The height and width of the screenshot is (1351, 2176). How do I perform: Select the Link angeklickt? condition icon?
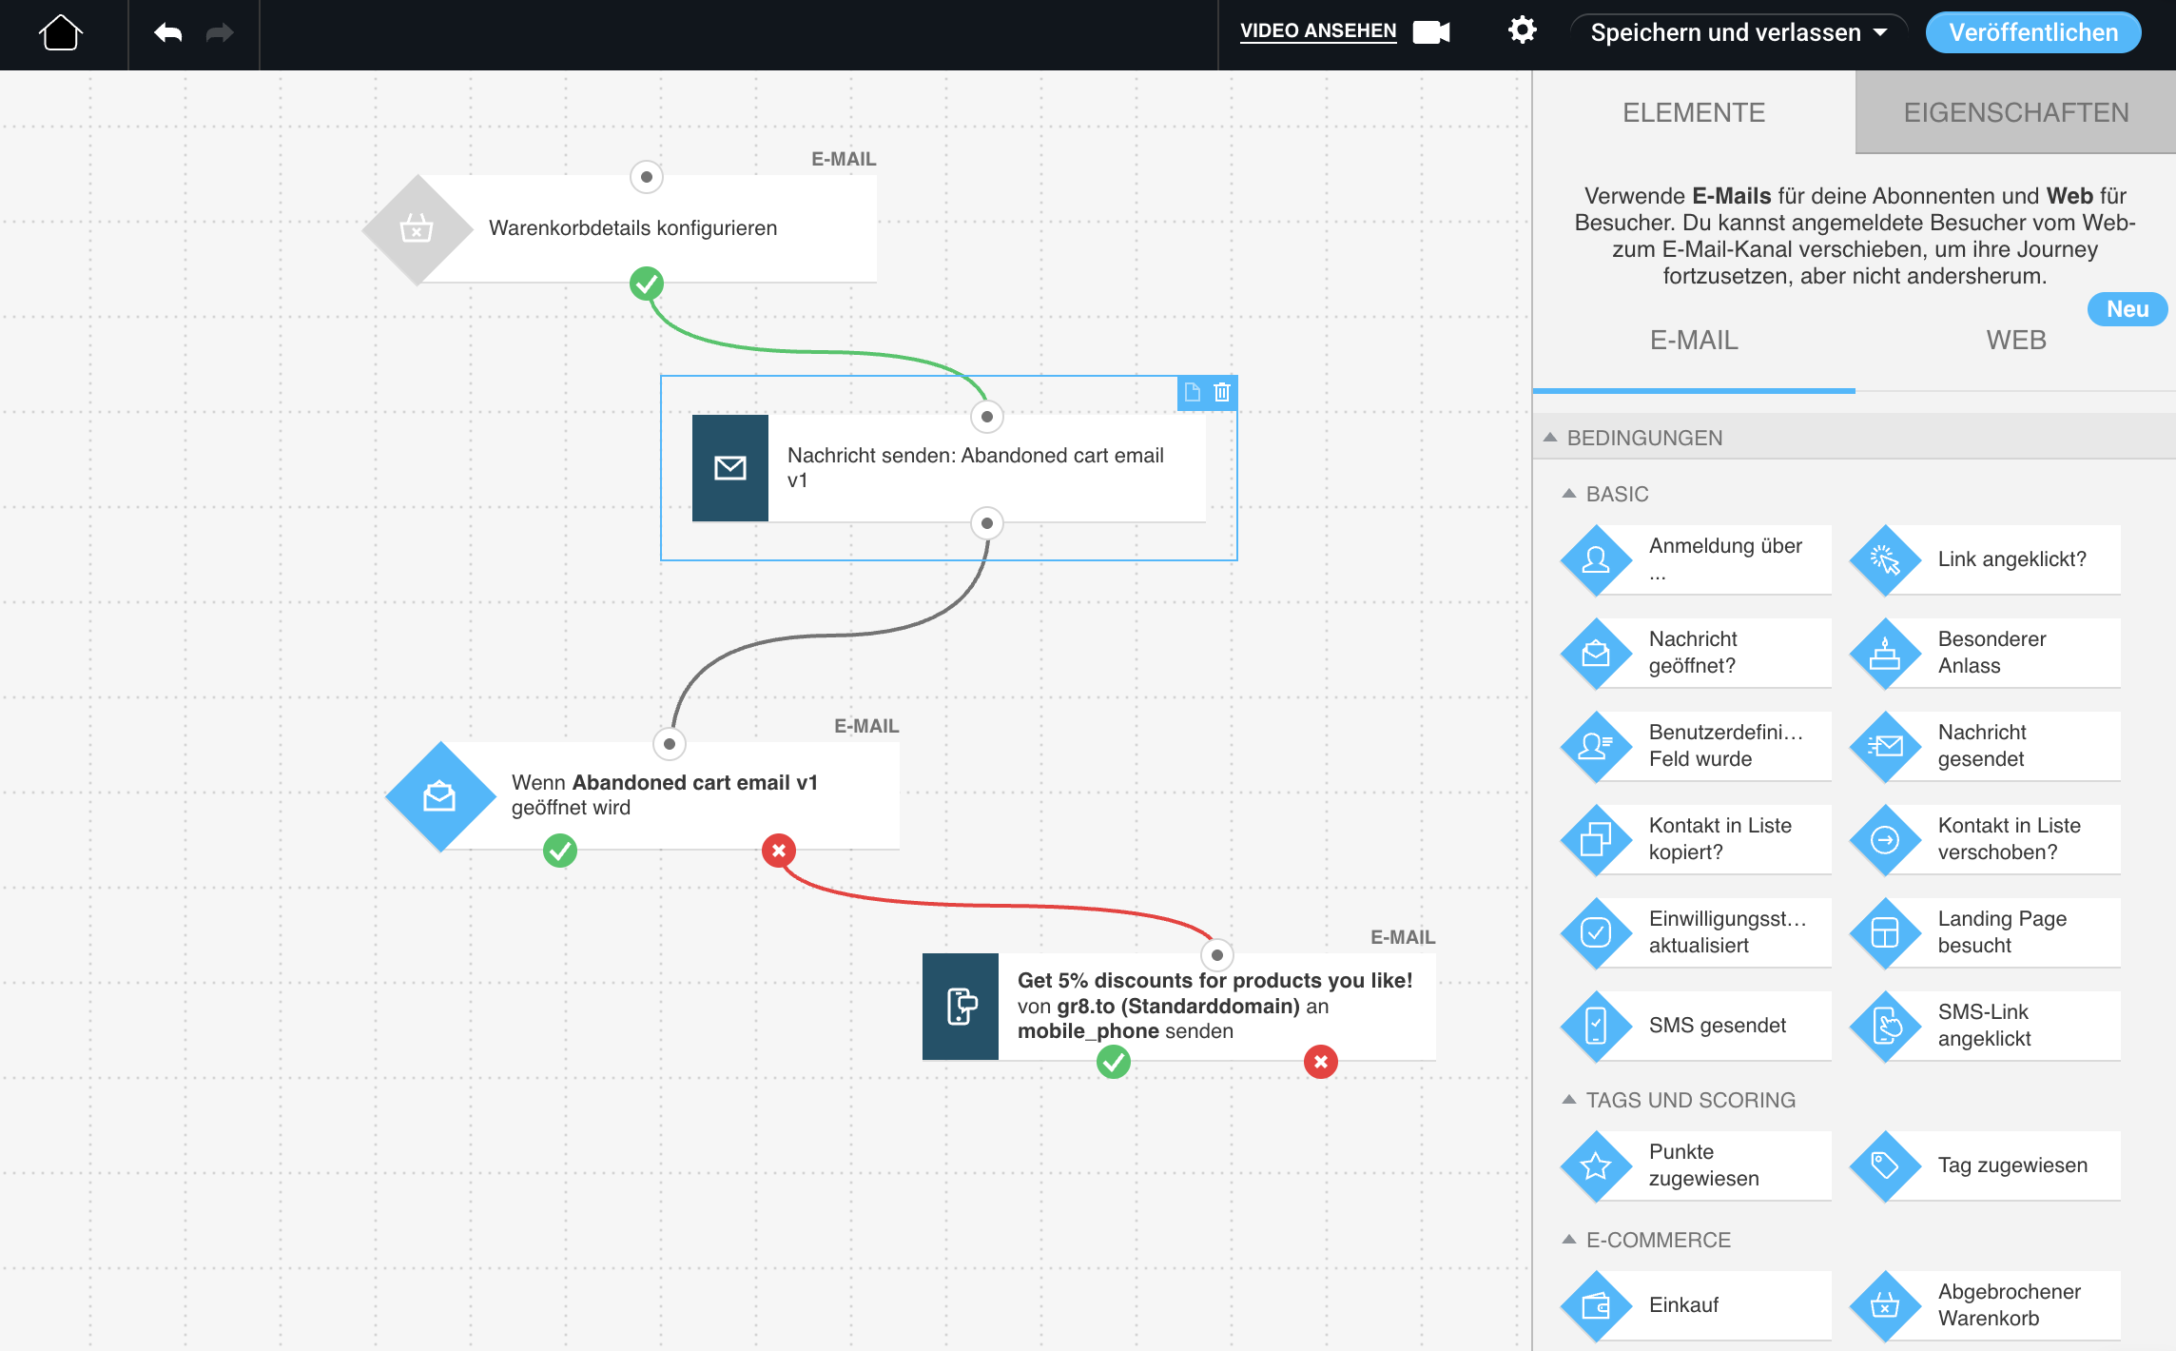click(x=1884, y=560)
